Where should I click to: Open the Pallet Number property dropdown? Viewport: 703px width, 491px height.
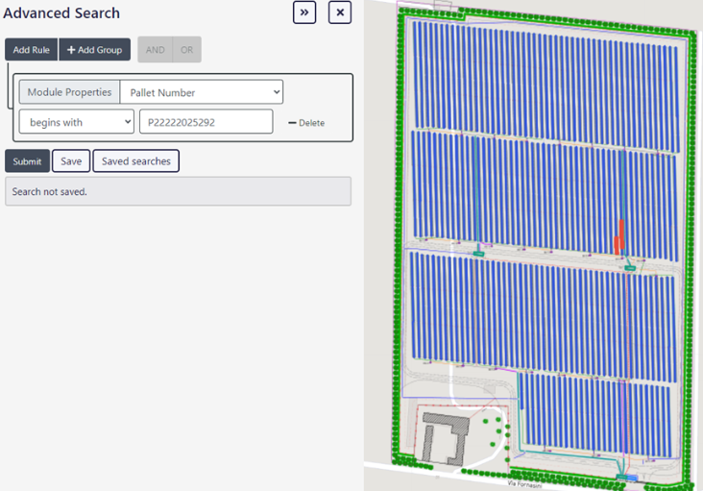[x=202, y=92]
